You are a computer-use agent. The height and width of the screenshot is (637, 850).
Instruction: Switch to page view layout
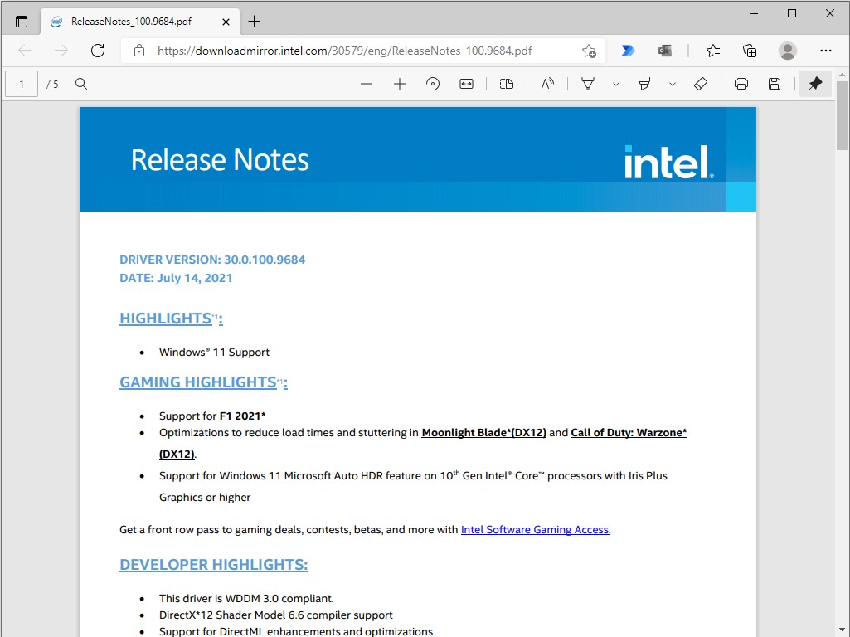pyautogui.click(x=507, y=84)
